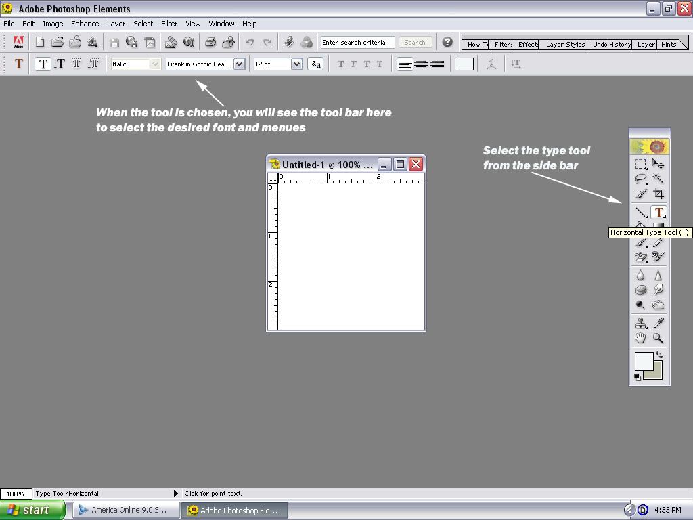Select the Sponge tool

640,290
